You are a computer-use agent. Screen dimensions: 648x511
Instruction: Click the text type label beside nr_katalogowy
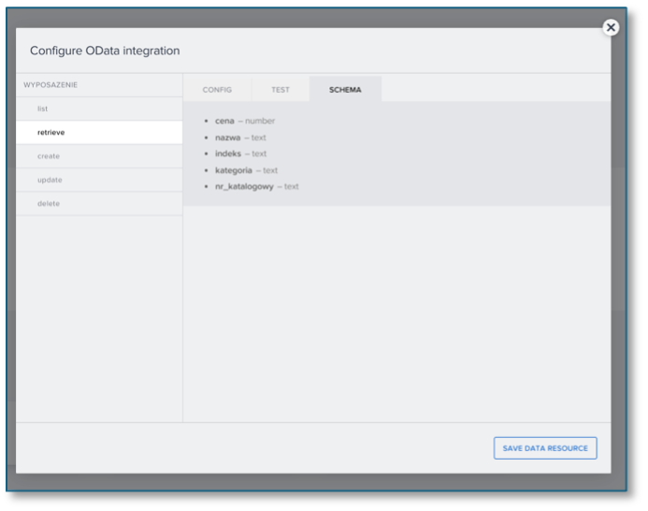coord(292,186)
